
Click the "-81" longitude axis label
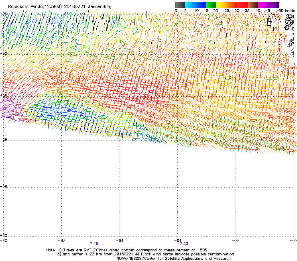point(178,241)
